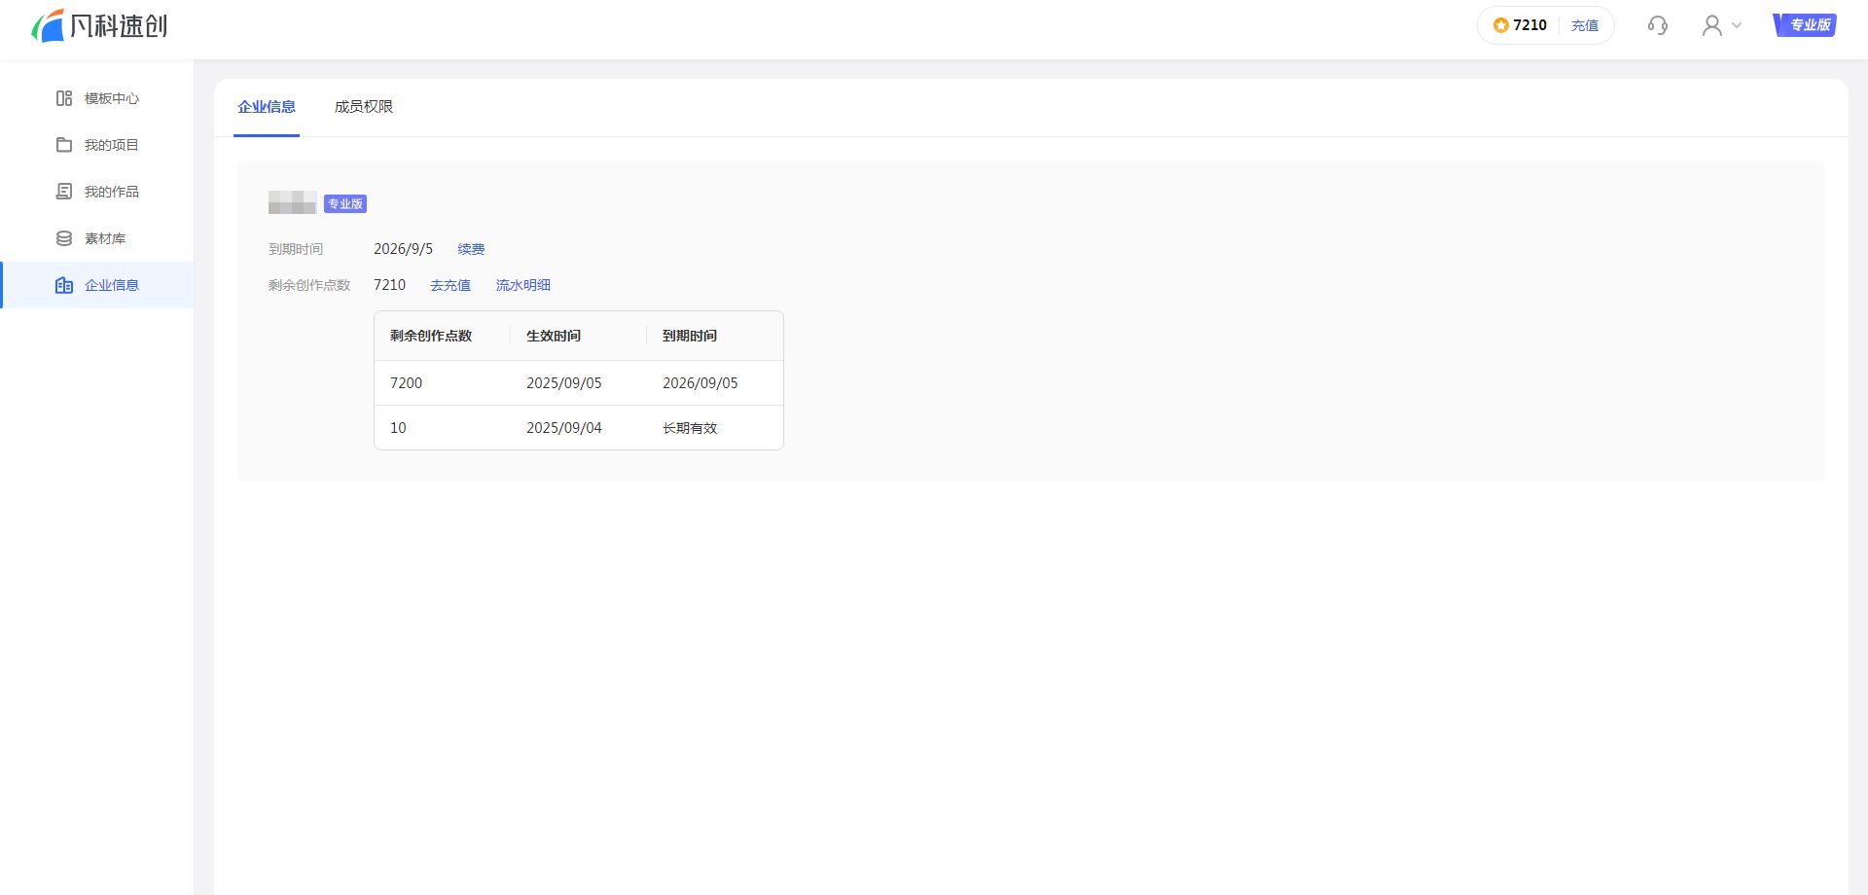The width and height of the screenshot is (1868, 895).
Task: Click the 专业版 tag beside company name
Action: (x=345, y=203)
